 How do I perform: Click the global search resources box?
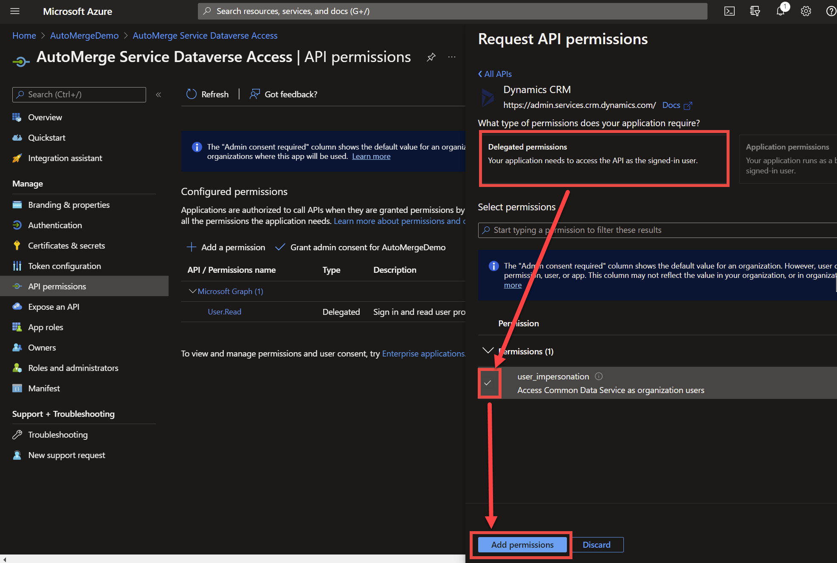pos(452,11)
